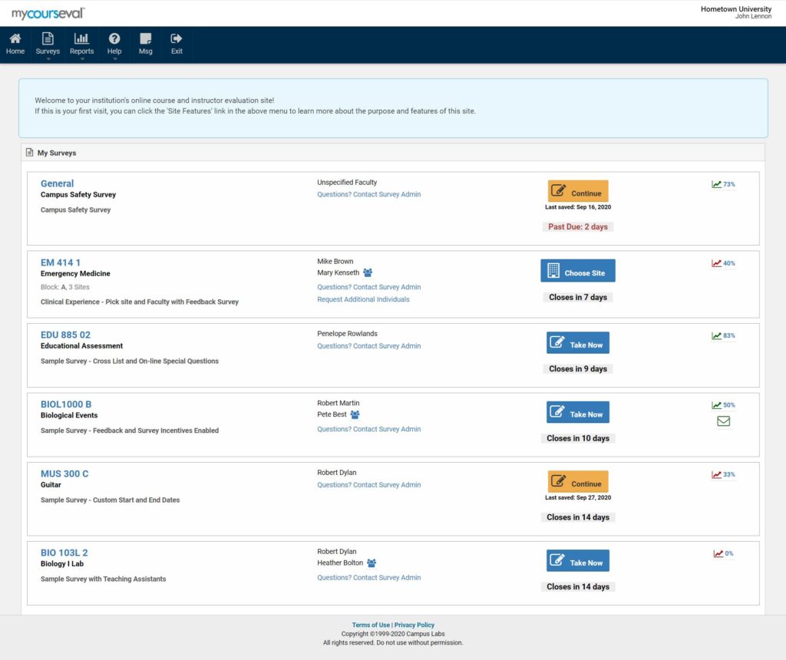
Task: Open the General survey title link
Action: tap(57, 183)
